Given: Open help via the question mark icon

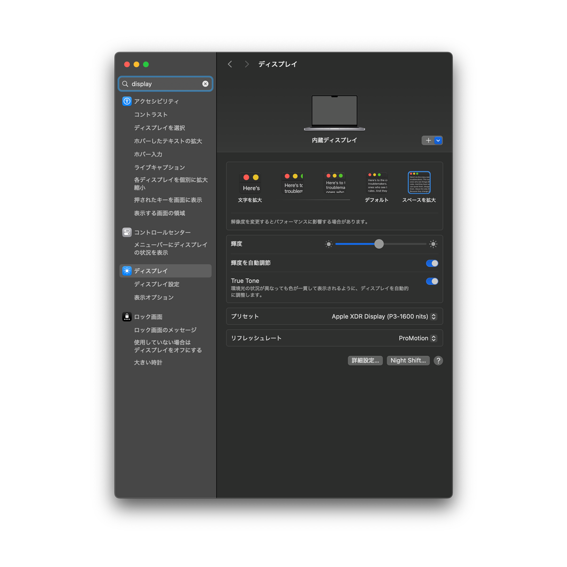Looking at the screenshot, I should (438, 361).
